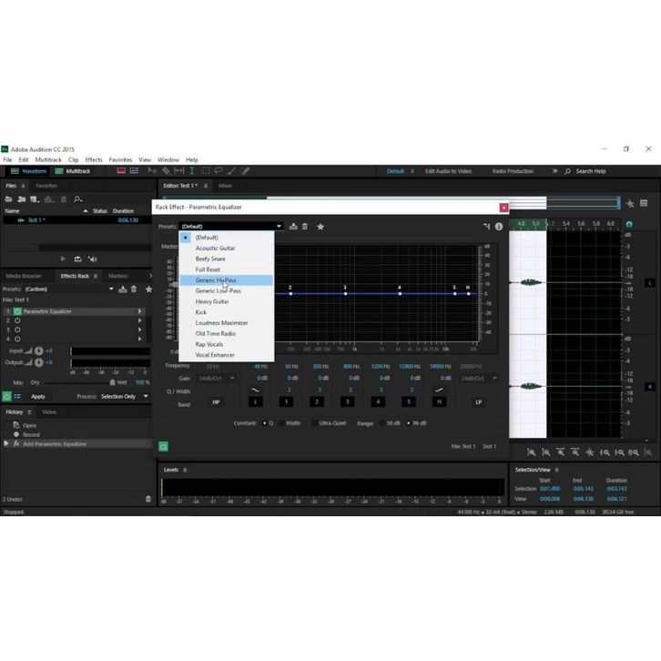Screen dimensions: 661x661
Task: Choose Vocal Enhancer from presets list
Action: click(x=215, y=355)
